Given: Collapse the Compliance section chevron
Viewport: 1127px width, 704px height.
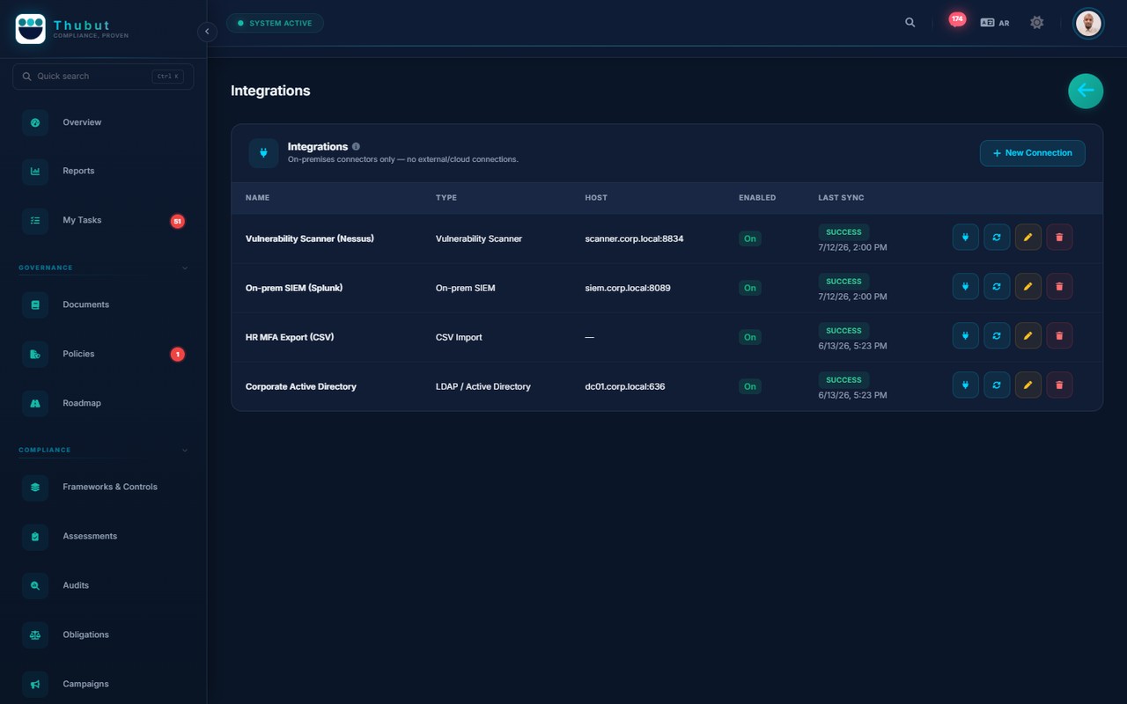Looking at the screenshot, I should tap(185, 450).
